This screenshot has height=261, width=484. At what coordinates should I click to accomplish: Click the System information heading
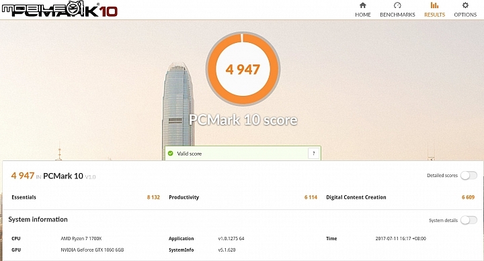pos(38,219)
